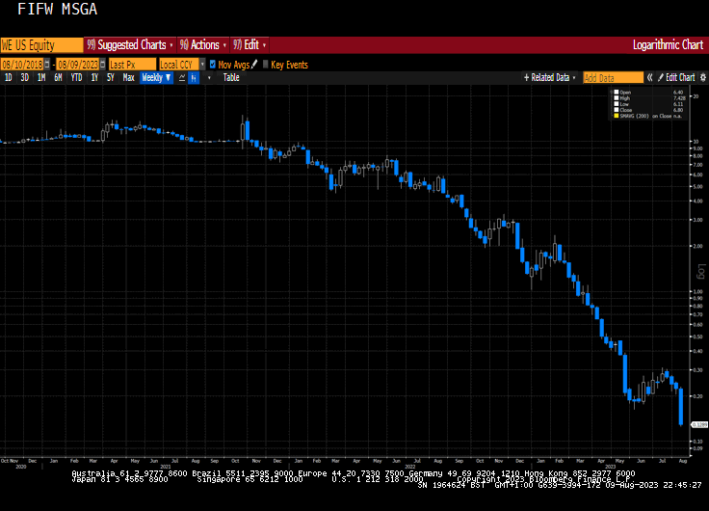Expand the Related Data dropdown

(x=549, y=77)
